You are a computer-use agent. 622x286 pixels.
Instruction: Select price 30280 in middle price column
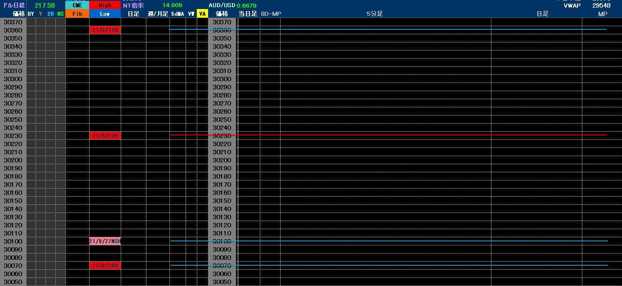pyautogui.click(x=222, y=95)
